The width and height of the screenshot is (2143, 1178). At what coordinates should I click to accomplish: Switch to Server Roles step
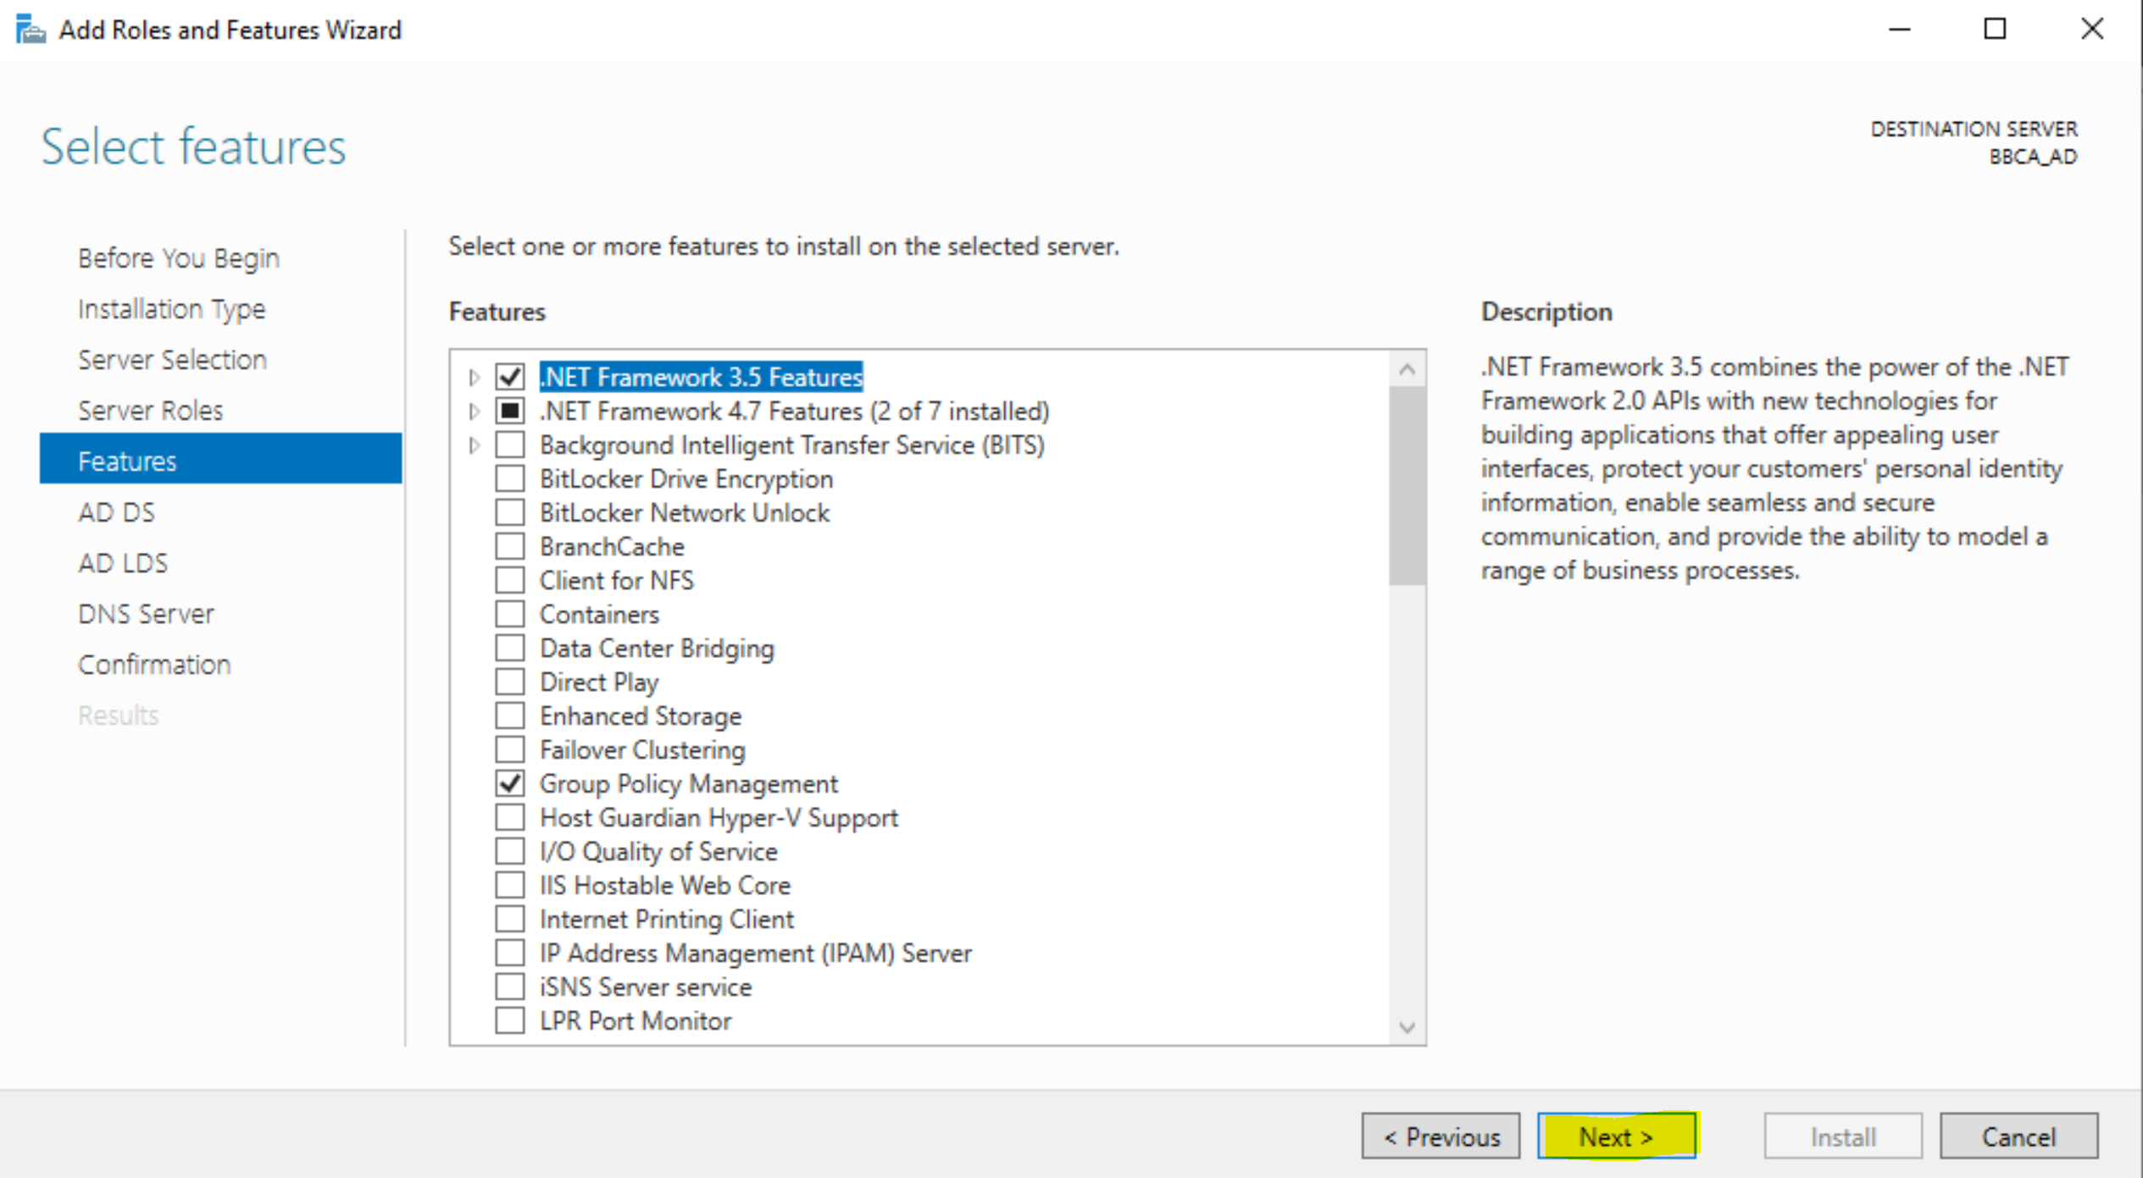point(151,411)
